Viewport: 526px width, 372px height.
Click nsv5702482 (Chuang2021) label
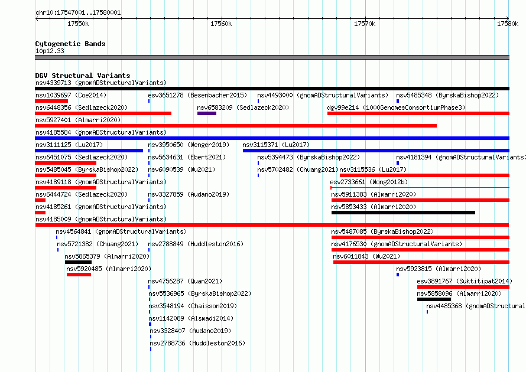298,169
